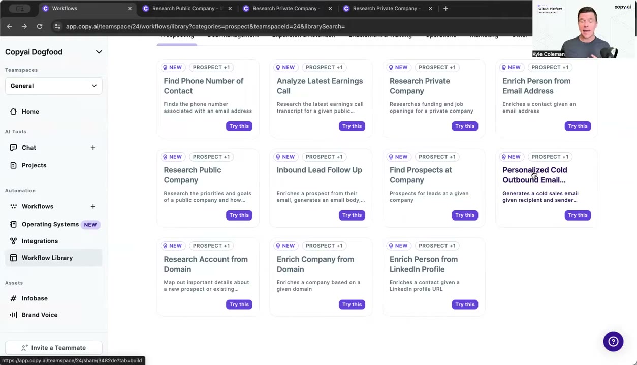Open site info icon in address bar
The image size is (637, 365).
[57, 26]
